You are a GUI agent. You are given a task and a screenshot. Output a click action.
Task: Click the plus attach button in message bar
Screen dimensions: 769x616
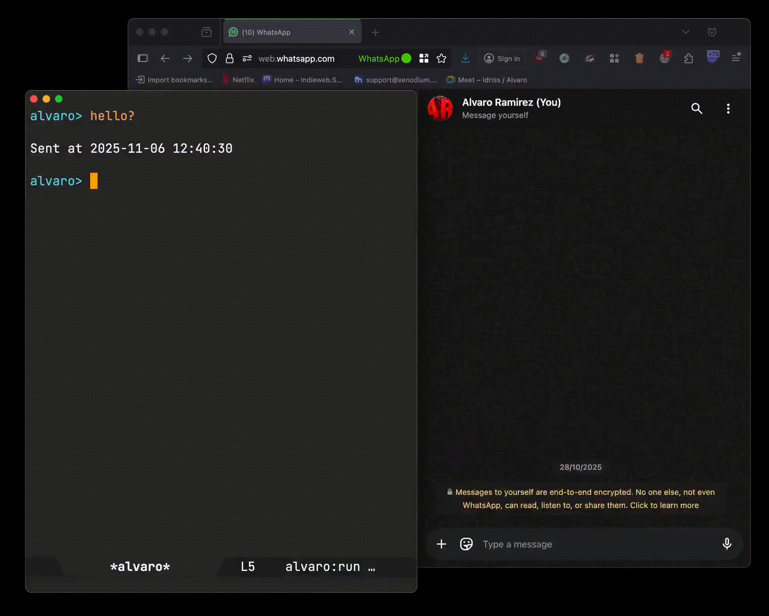pyautogui.click(x=441, y=544)
